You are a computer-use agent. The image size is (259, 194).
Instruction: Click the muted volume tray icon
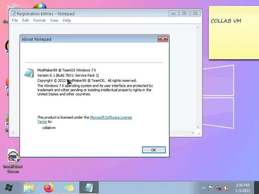[x=226, y=188]
